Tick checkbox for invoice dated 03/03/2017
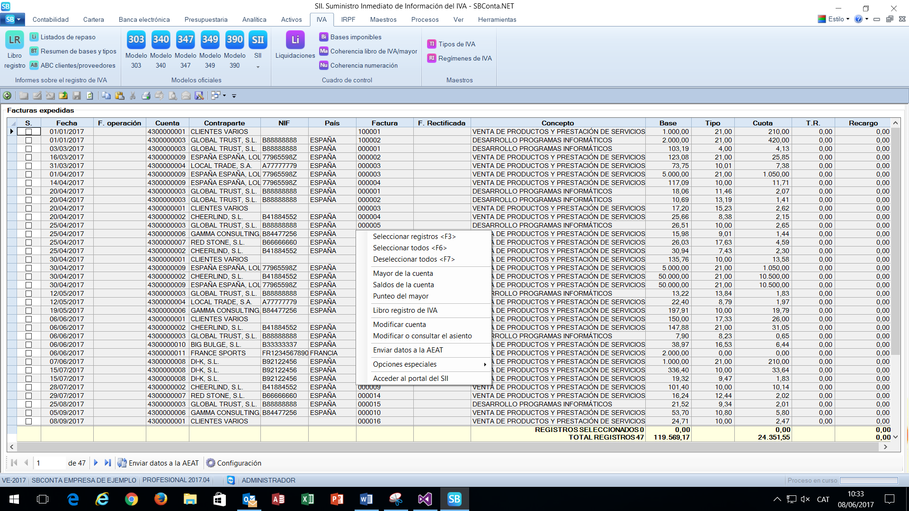Viewport: 909px width, 511px height. pos(29,149)
